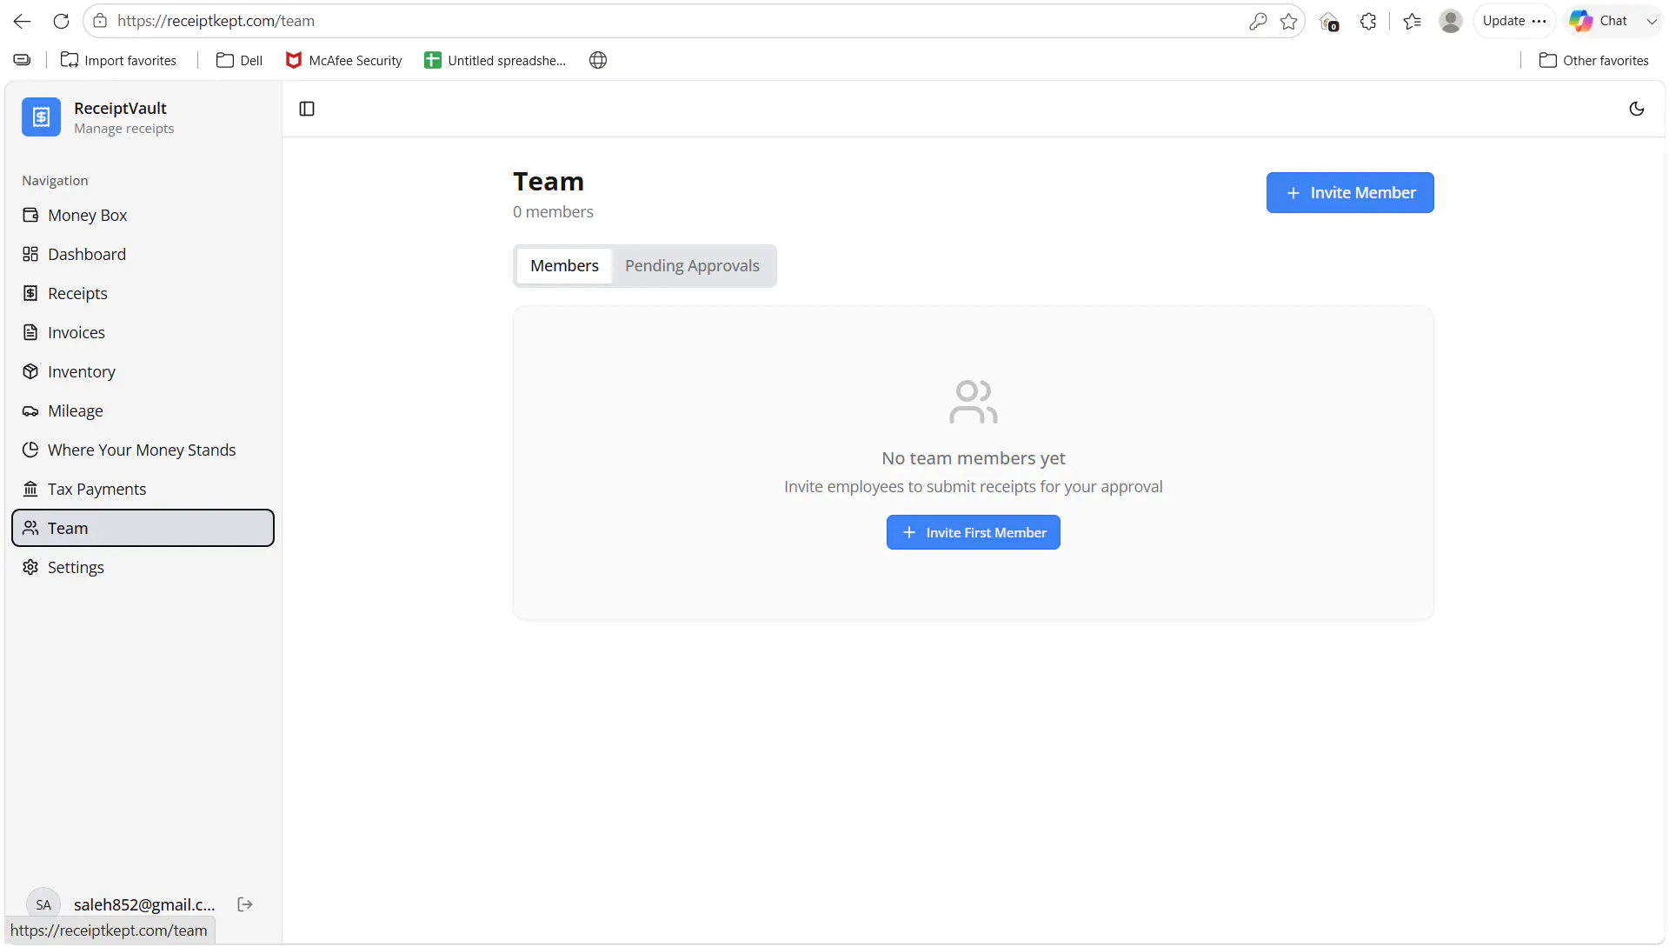
Task: Open Import favorites bookmark
Action: click(118, 60)
